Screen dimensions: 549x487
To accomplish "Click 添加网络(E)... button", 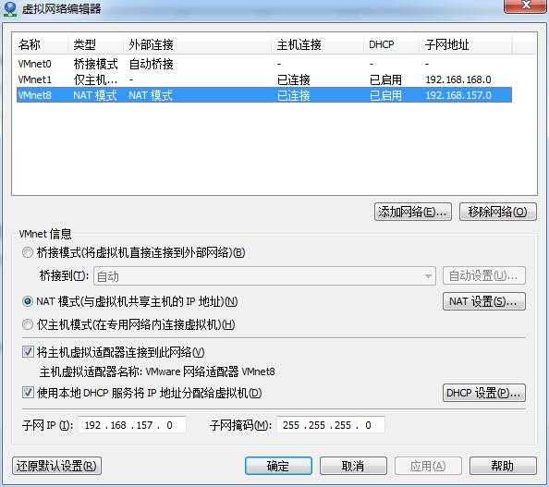I will pos(413,212).
